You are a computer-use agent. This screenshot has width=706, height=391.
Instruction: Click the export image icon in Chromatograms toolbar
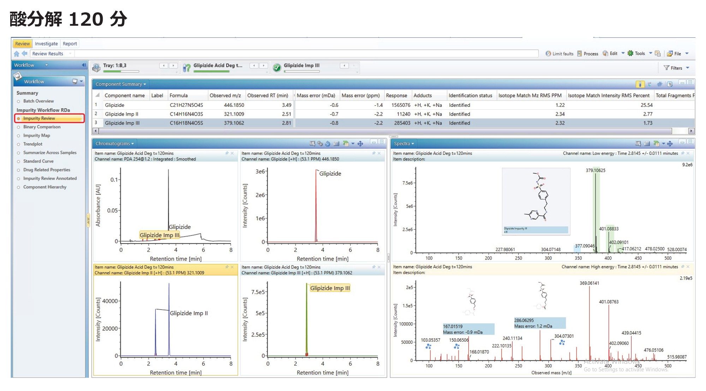(x=346, y=143)
